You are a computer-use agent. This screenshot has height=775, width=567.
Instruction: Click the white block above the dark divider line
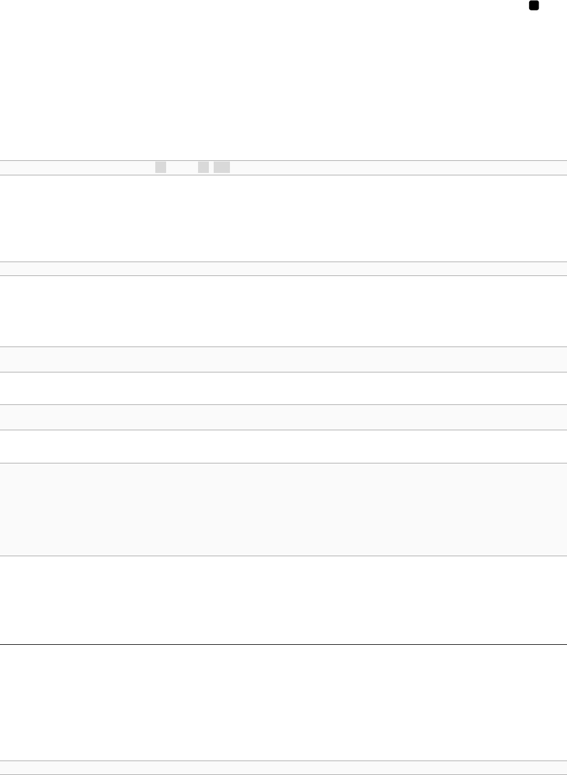tap(283, 600)
